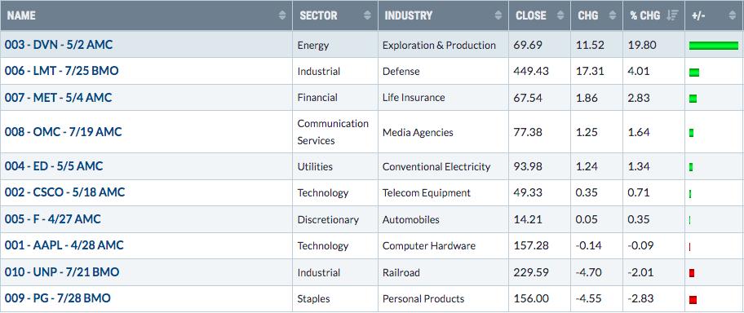Click CLOSE column sort arrows

click(x=560, y=15)
